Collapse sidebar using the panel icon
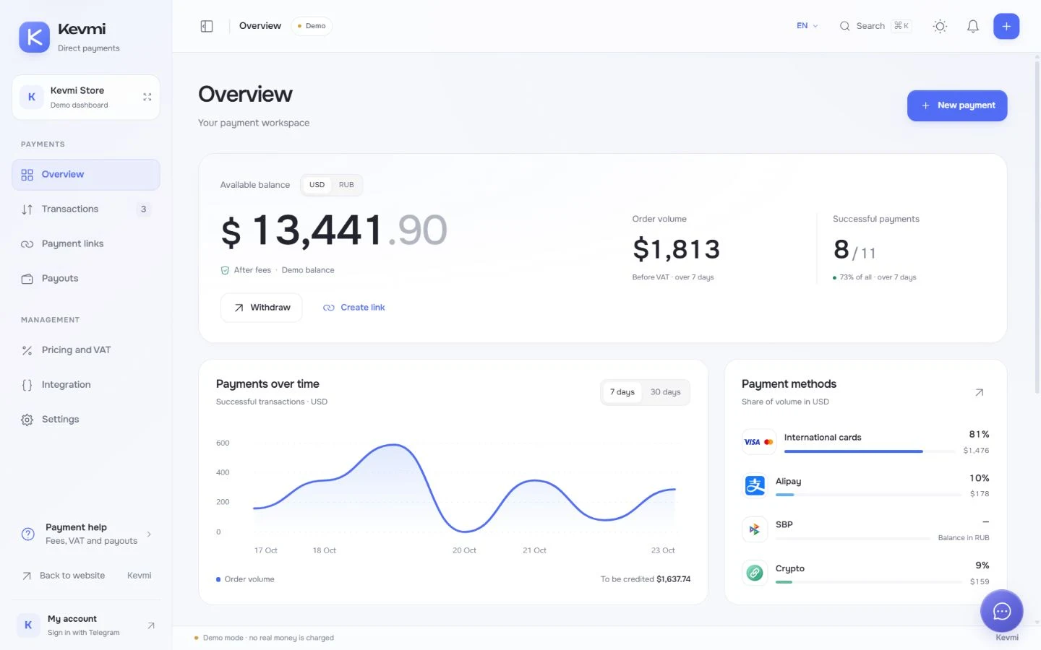1041x650 pixels. (207, 26)
